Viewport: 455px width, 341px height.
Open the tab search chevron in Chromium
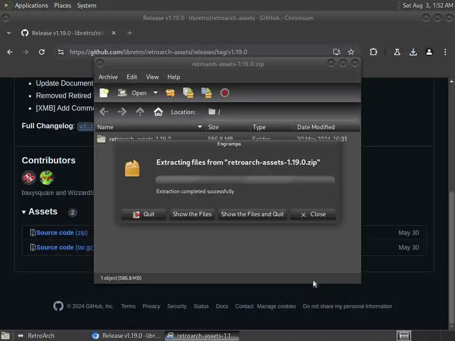(9, 33)
